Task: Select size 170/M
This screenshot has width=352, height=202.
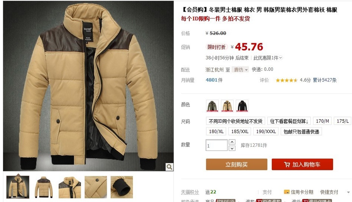Action: point(322,121)
